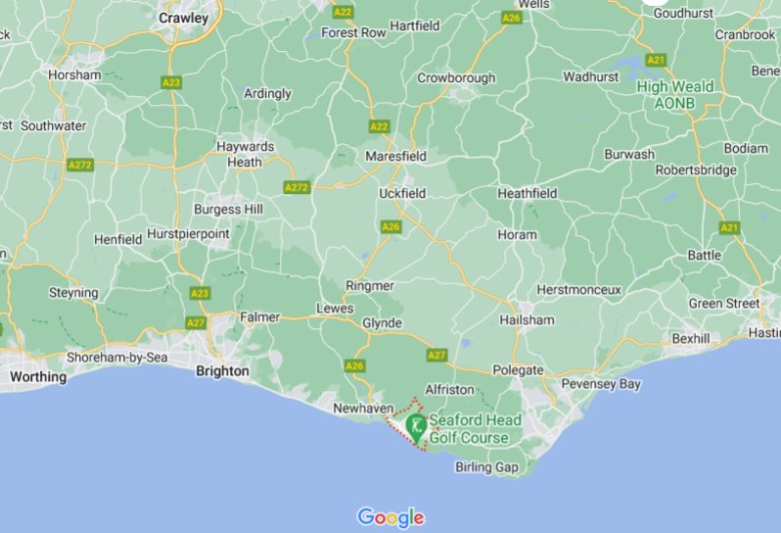Select the Crawley label

pyautogui.click(x=183, y=18)
